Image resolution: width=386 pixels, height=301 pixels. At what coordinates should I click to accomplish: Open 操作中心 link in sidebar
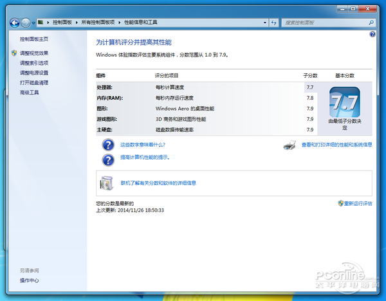(30, 280)
